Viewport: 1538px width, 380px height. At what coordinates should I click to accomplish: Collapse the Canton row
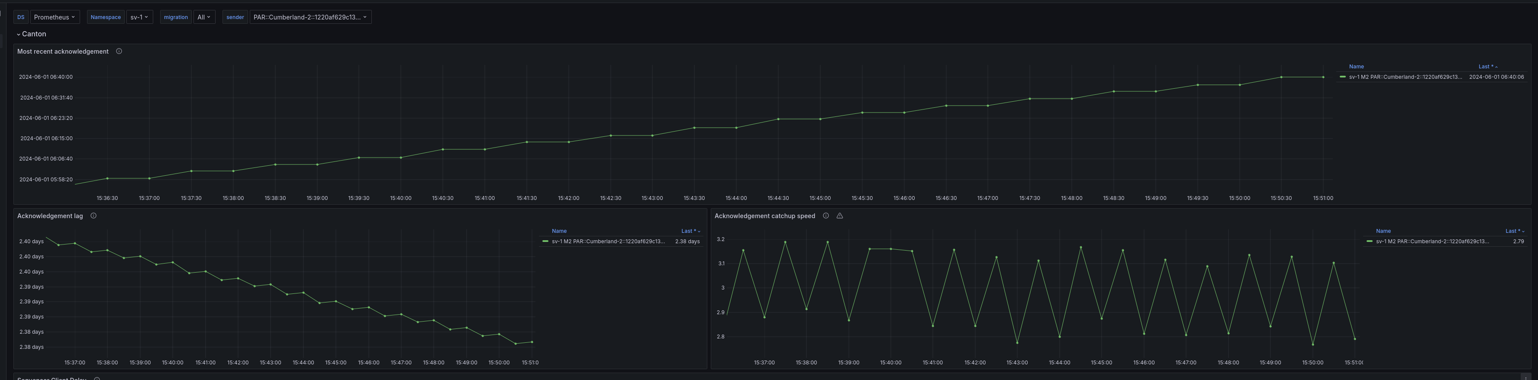tap(33, 34)
